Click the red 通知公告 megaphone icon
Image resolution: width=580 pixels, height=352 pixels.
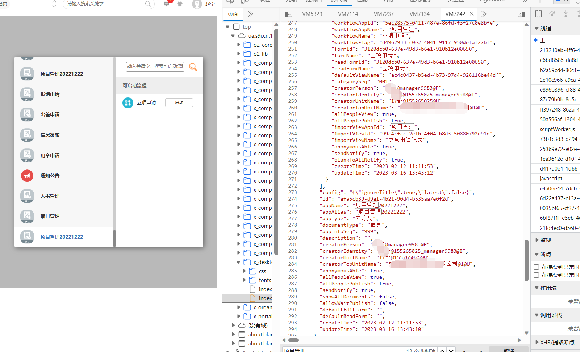click(x=27, y=176)
